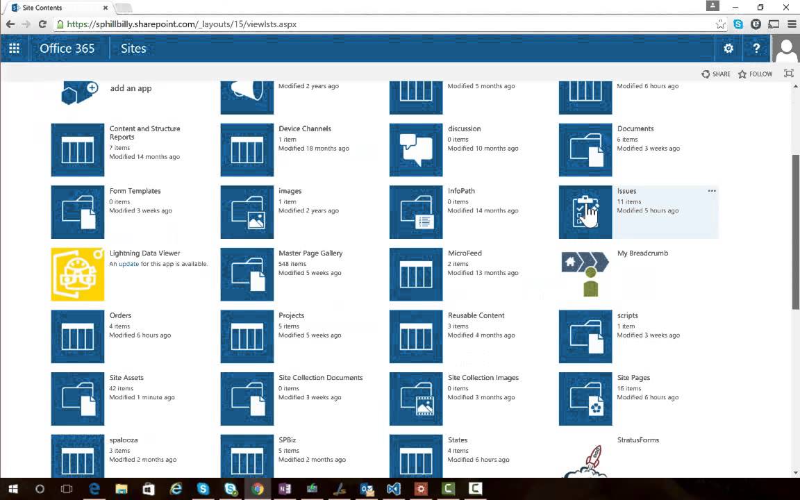
Task: Open Chrome from the taskbar
Action: click(258, 489)
